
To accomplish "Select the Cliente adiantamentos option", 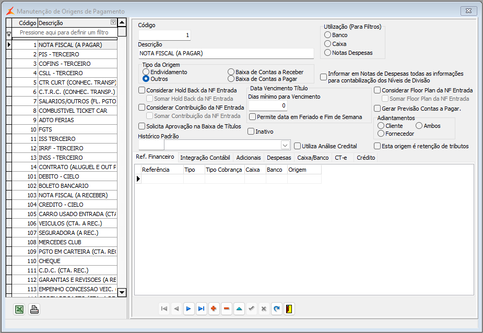I will pyautogui.click(x=381, y=126).
